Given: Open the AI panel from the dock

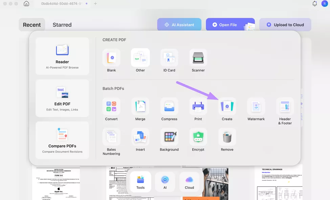Looking at the screenshot, I should (165, 181).
